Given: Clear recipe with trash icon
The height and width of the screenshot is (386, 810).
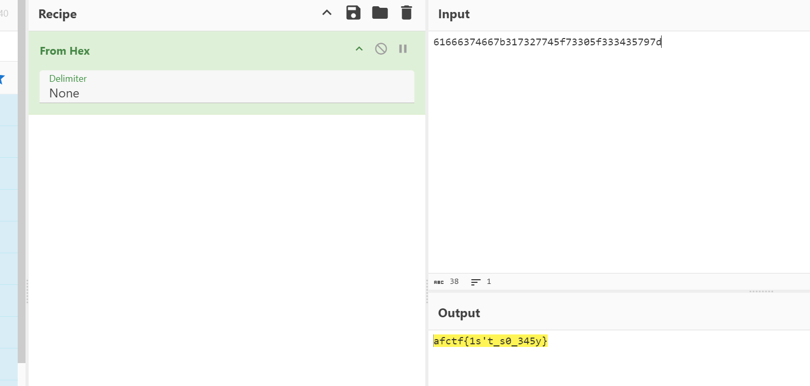Looking at the screenshot, I should click(x=407, y=13).
